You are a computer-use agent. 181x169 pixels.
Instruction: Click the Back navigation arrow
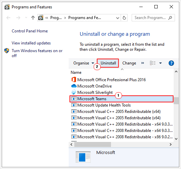coord(8,18)
